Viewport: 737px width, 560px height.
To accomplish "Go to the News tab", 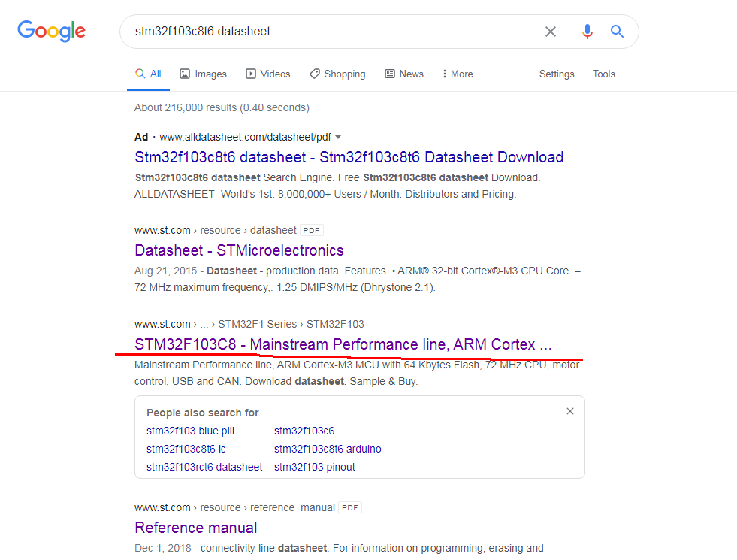I will pyautogui.click(x=404, y=74).
